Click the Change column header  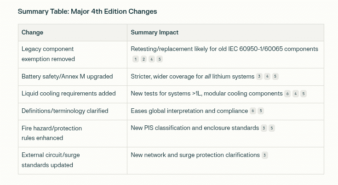(x=32, y=33)
